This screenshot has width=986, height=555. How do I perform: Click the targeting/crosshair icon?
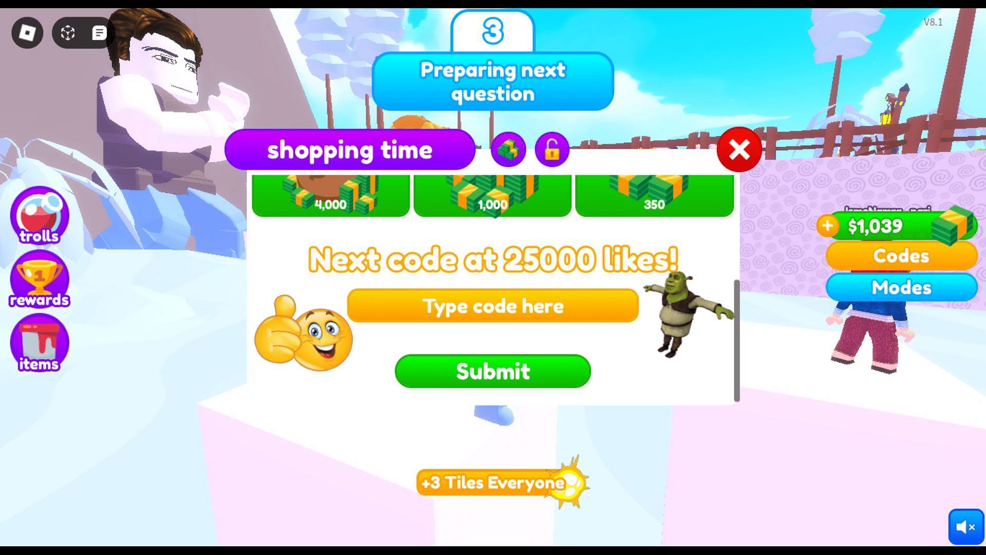tap(68, 32)
